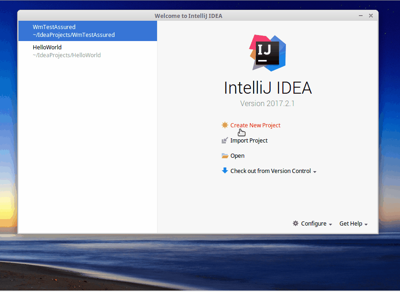Click the ~/IdeaProjects/HelloWorld path text
Viewport: 400px width, 292px height.
tap(67, 55)
